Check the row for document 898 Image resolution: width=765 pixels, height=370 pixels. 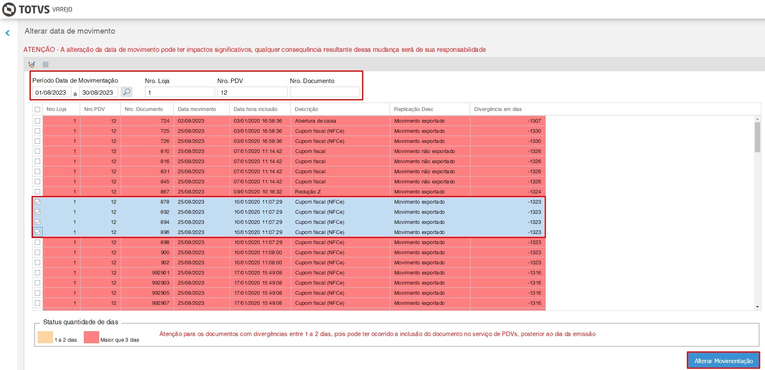click(38, 242)
